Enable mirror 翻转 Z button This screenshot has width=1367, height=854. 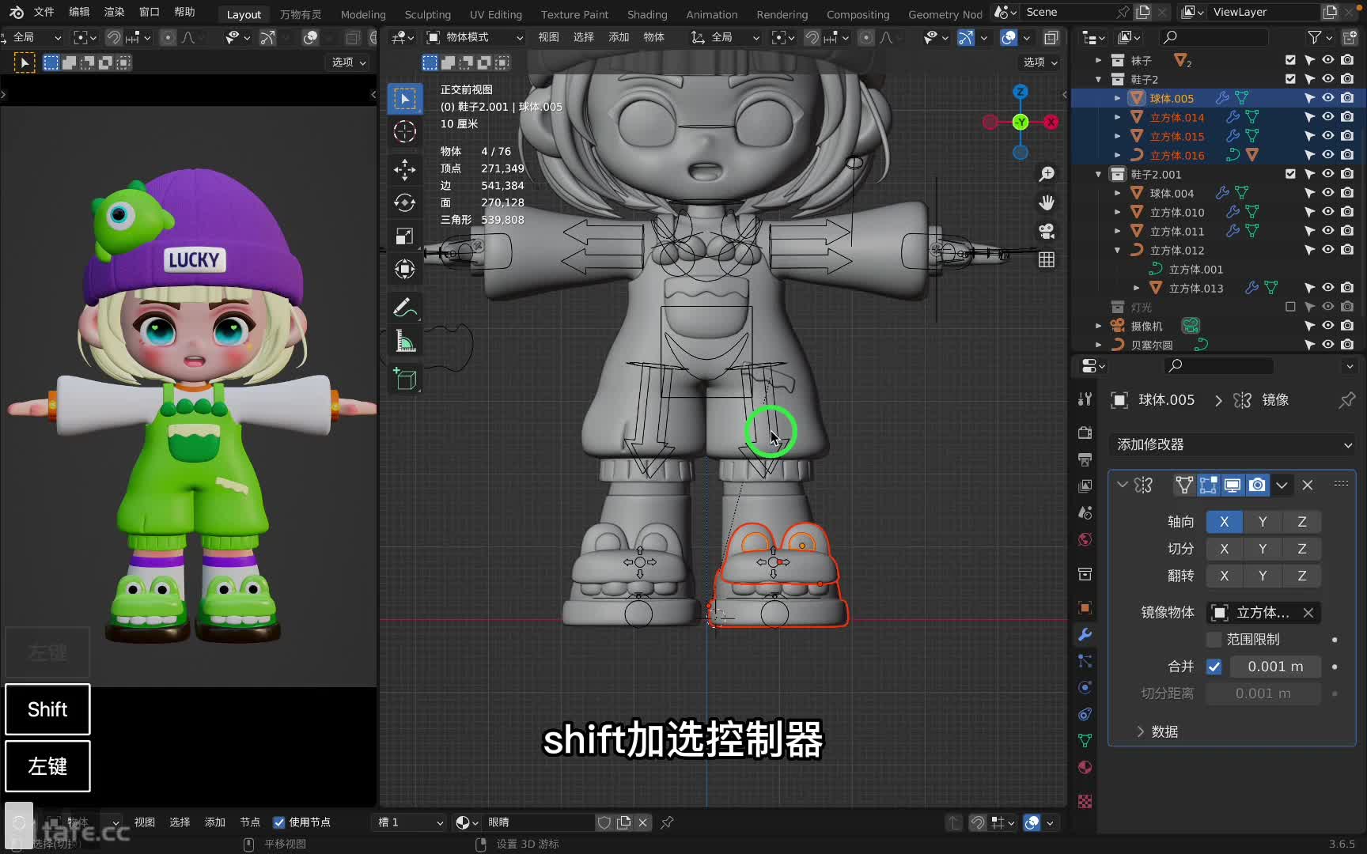pyautogui.click(x=1301, y=576)
